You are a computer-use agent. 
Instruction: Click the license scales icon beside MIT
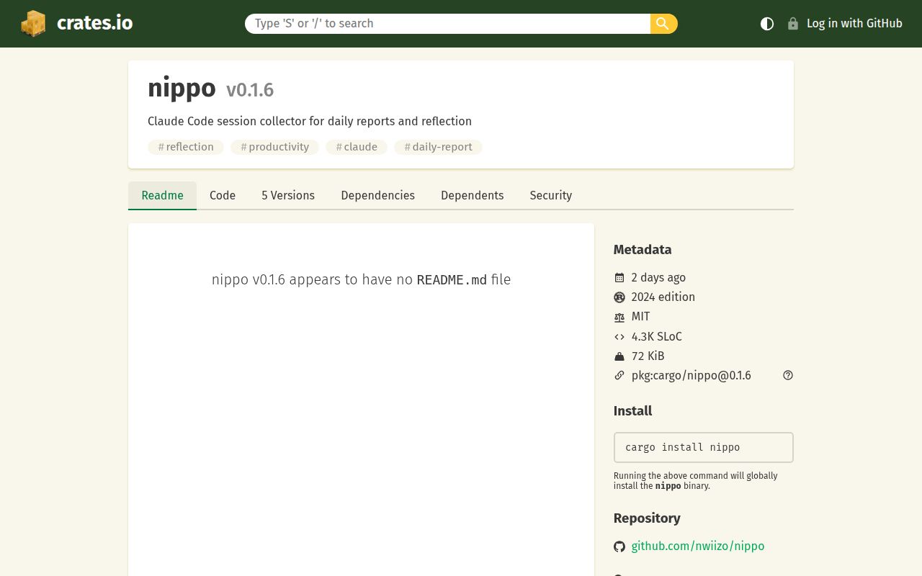619,317
